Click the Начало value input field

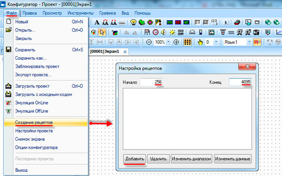tap(151, 82)
